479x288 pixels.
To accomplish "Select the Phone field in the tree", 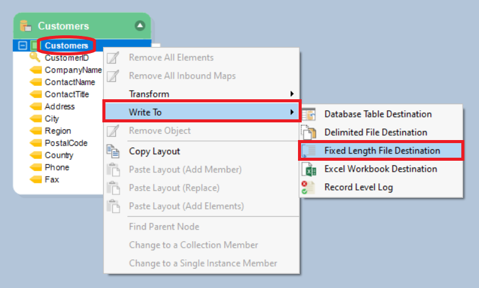I will pyautogui.click(x=57, y=167).
